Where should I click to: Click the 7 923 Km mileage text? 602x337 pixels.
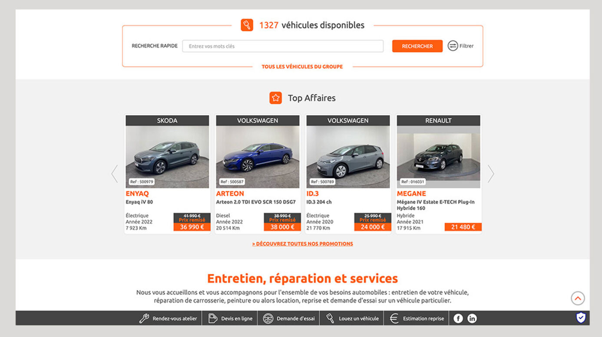136,228
